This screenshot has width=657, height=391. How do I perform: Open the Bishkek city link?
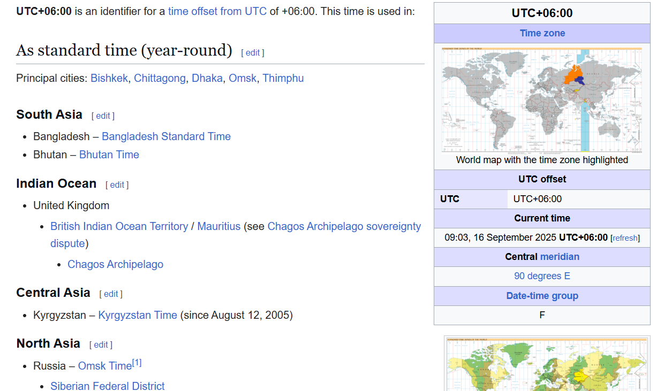(x=109, y=78)
